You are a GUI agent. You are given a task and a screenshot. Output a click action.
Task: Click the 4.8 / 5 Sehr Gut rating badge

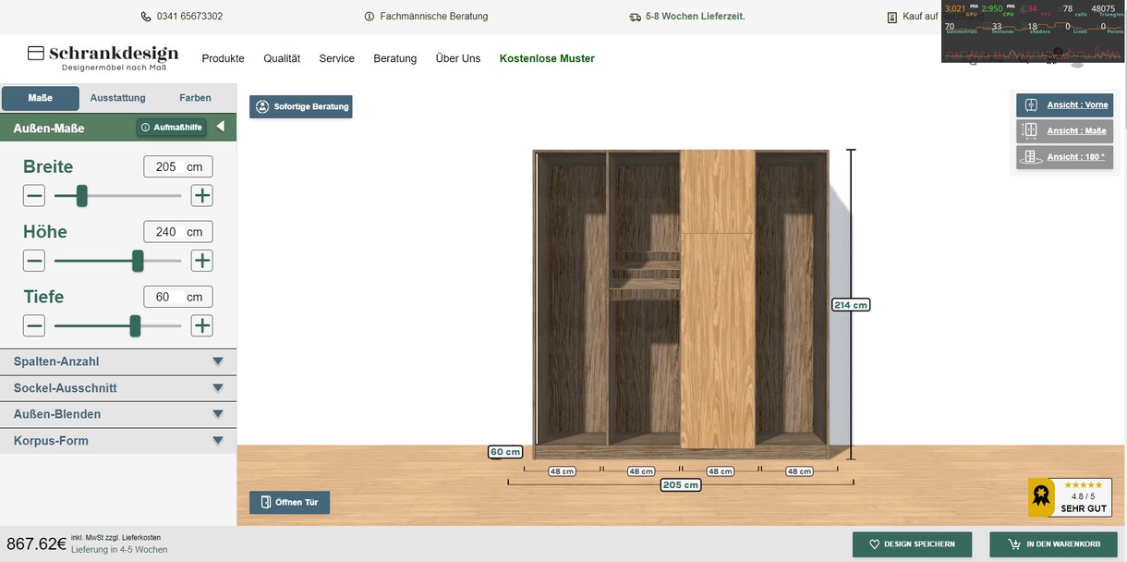coord(1070,497)
